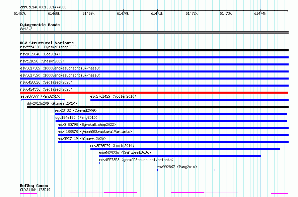Click the dgv2013n209 (Almarri2020) black bar
Screen dimensions: 298x197
coord(158,107)
